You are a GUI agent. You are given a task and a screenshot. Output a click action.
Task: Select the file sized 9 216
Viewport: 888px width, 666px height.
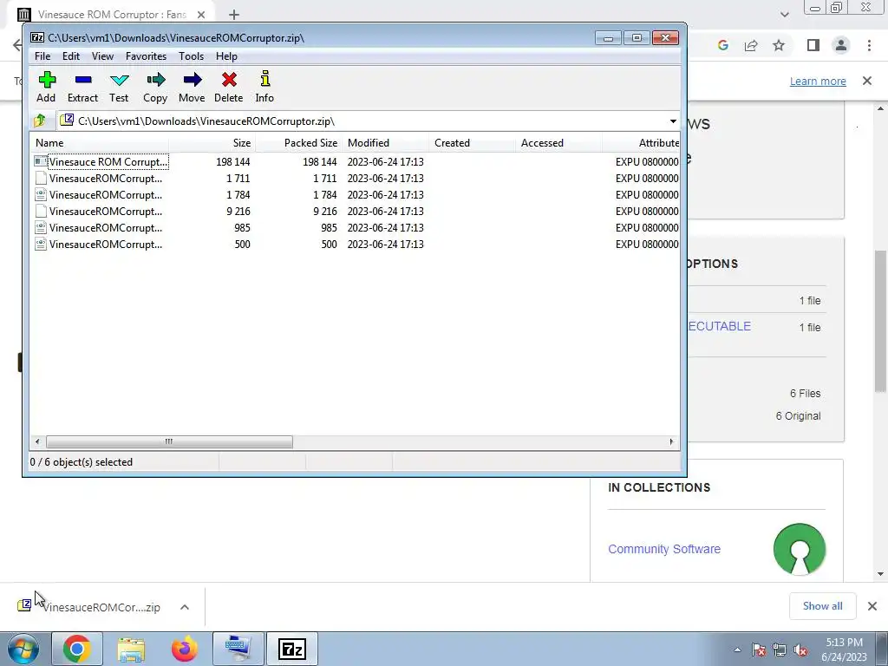tap(355, 212)
